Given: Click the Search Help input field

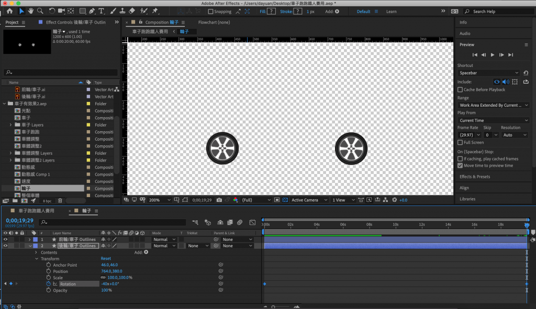Looking at the screenshot, I should pyautogui.click(x=497, y=12).
